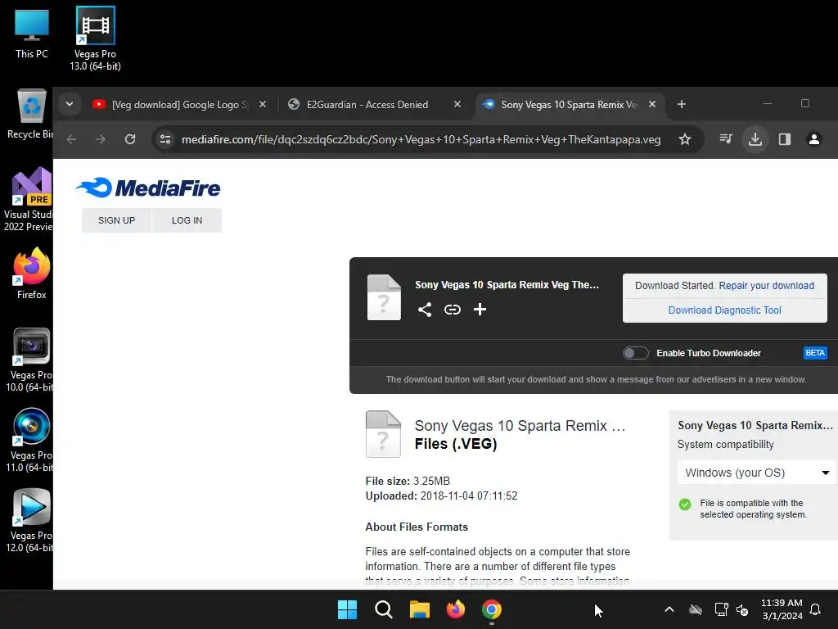The image size is (838, 629).
Task: Select Sony Vegas 10 Sparta Remix tab
Action: pos(569,105)
